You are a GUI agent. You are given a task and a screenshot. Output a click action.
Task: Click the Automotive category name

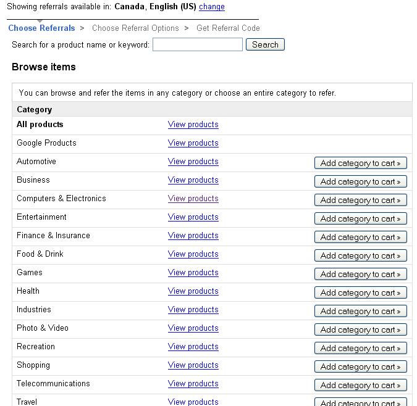point(36,162)
